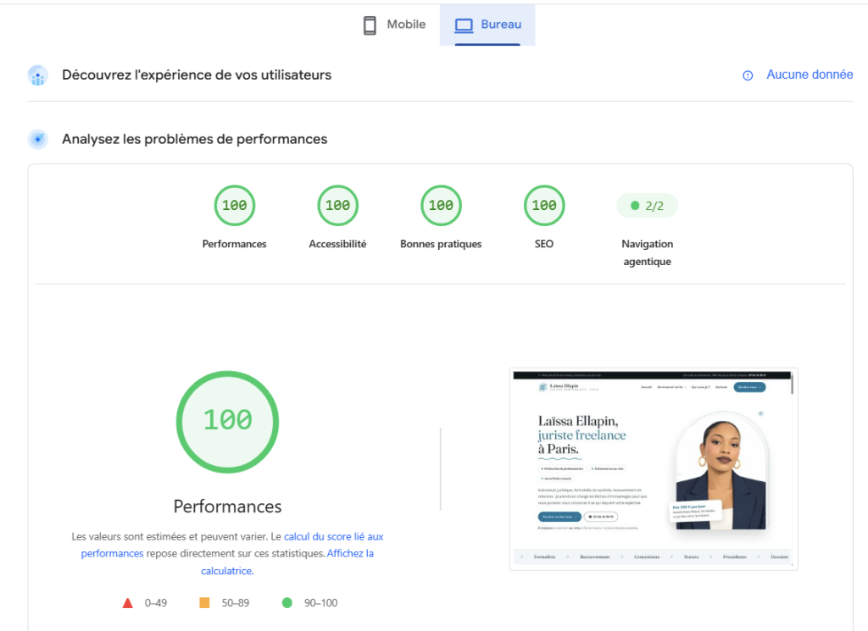Click the 50–89 legend text
Viewport: 868px width, 631px height.
(236, 603)
